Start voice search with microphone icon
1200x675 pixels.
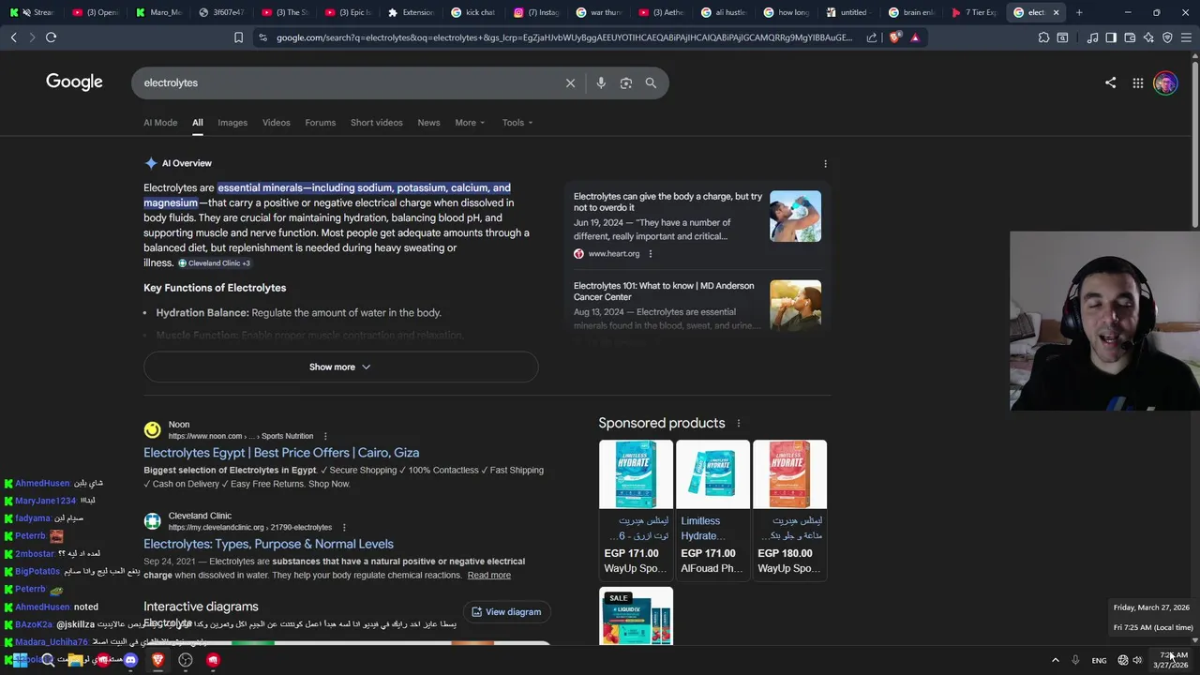601,82
